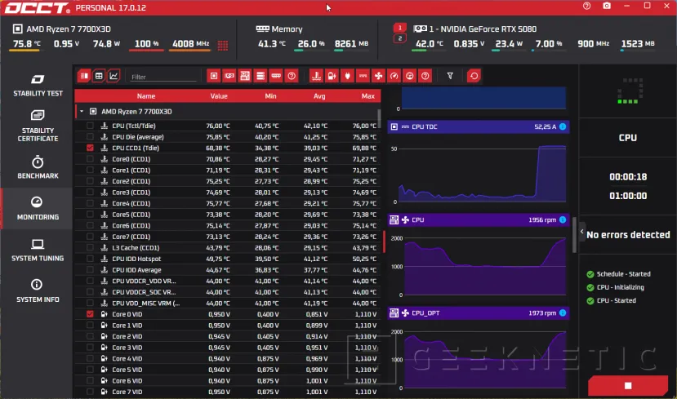Select the CPU VDDCR_VDD VR row
This screenshot has height=399, width=677.
(x=228, y=281)
